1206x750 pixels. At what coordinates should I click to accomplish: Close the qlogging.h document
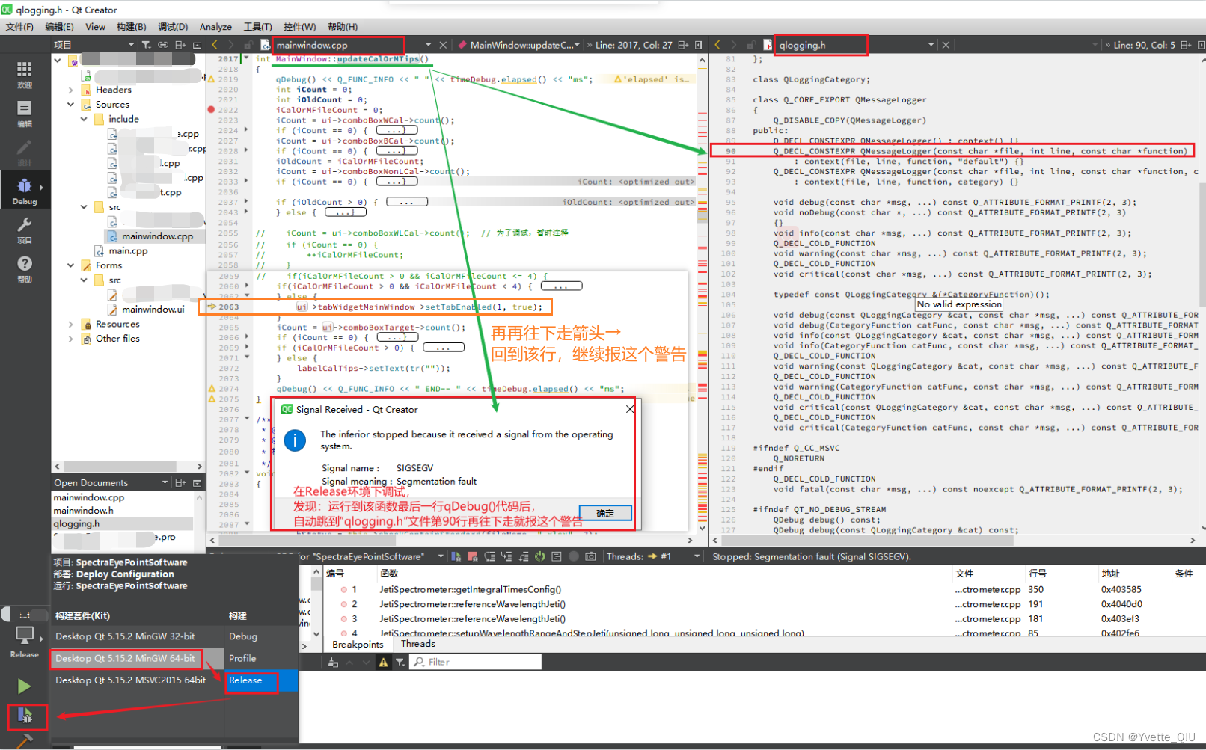[946, 45]
